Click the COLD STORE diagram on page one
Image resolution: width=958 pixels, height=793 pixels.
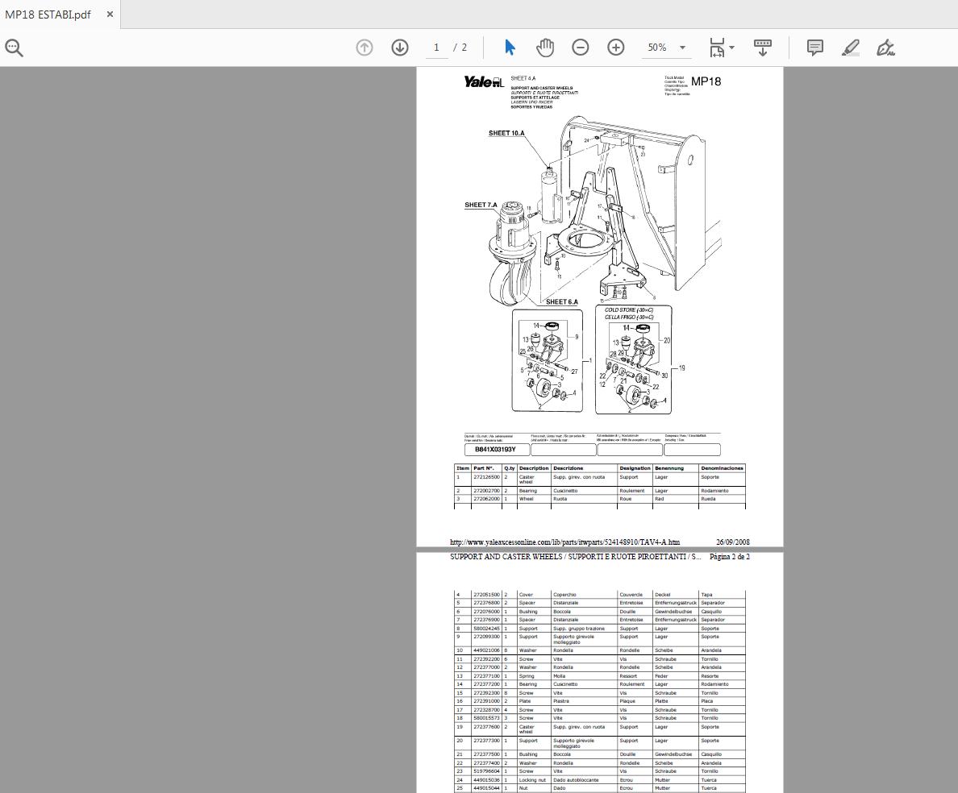tap(634, 360)
